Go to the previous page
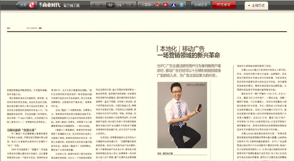This screenshot has height=161, width=294. [101, 5]
